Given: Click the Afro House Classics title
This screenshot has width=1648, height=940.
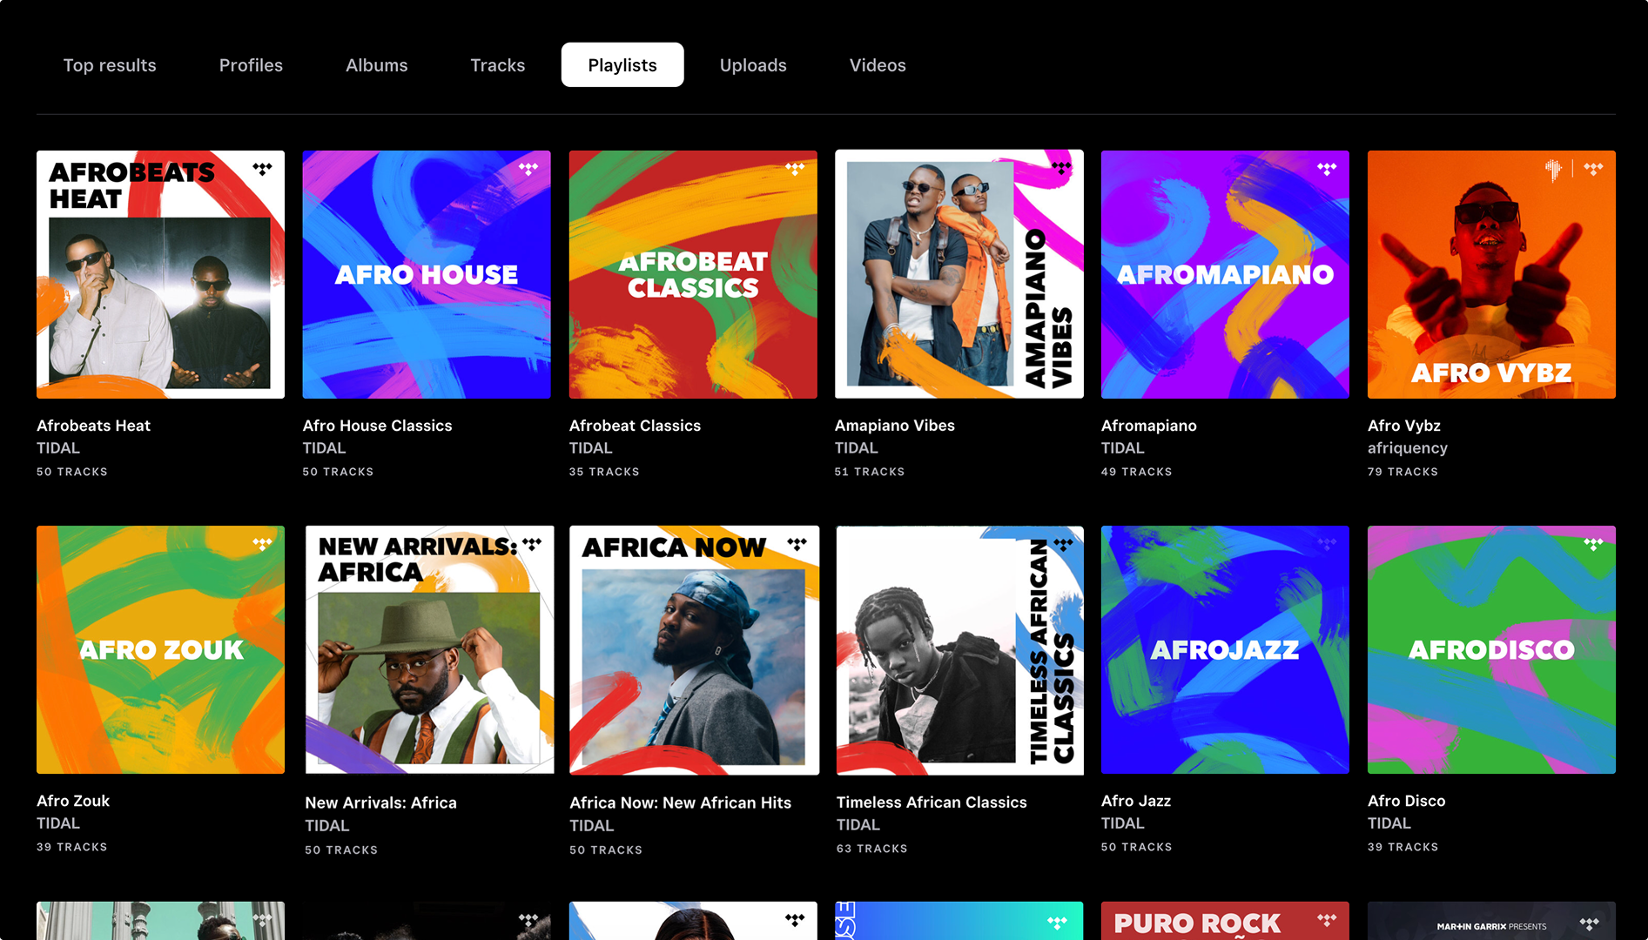Looking at the screenshot, I should click(x=377, y=426).
